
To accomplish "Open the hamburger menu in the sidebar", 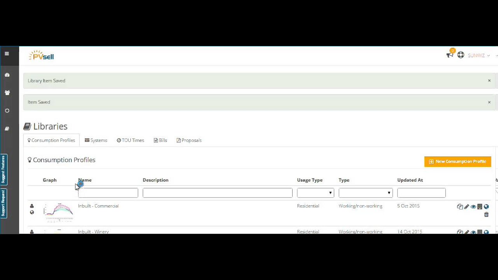I will 7,54.
